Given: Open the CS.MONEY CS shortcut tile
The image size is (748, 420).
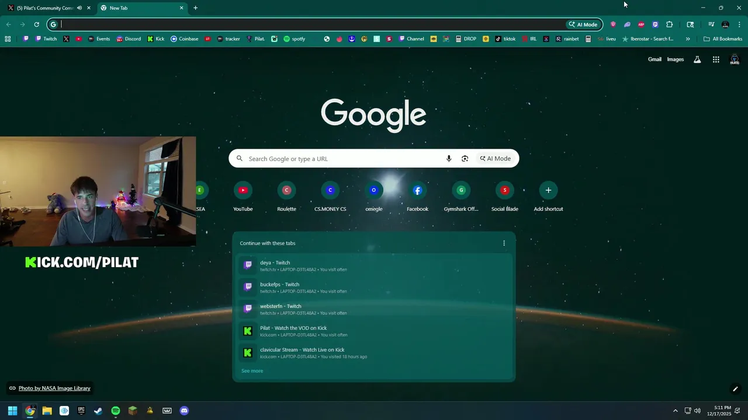Looking at the screenshot, I should tap(330, 197).
